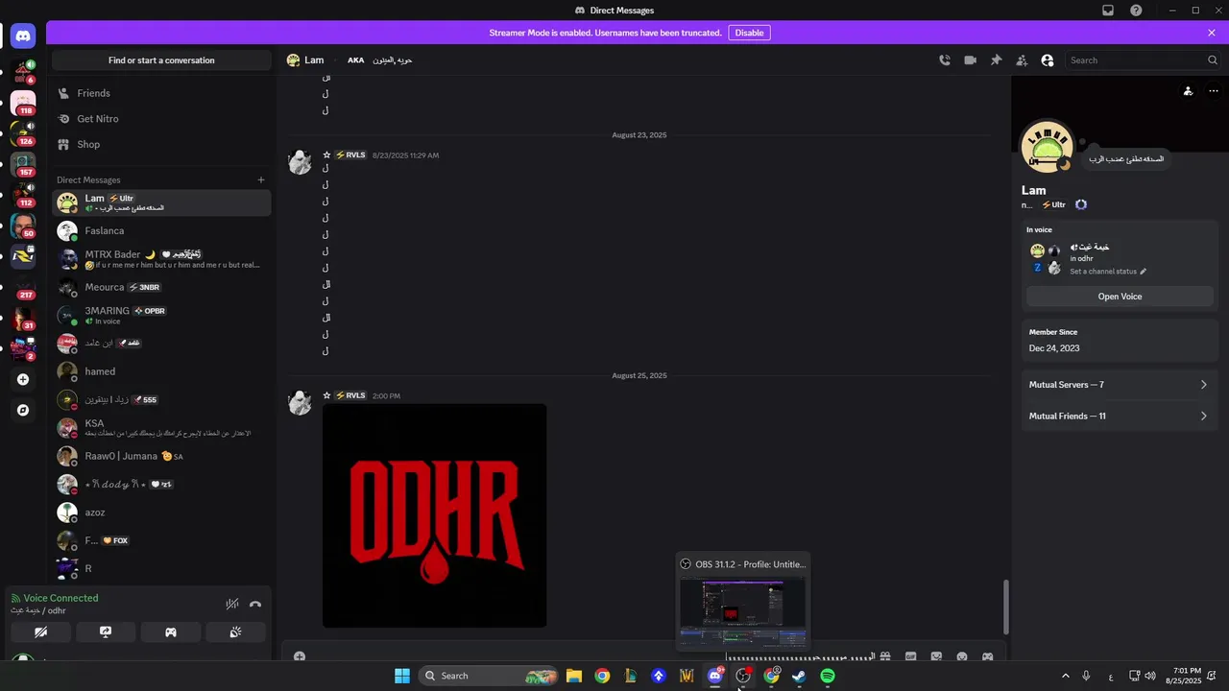Screen dimensions: 1229x691
Task: Add friends to this DM
Action: tap(1022, 60)
